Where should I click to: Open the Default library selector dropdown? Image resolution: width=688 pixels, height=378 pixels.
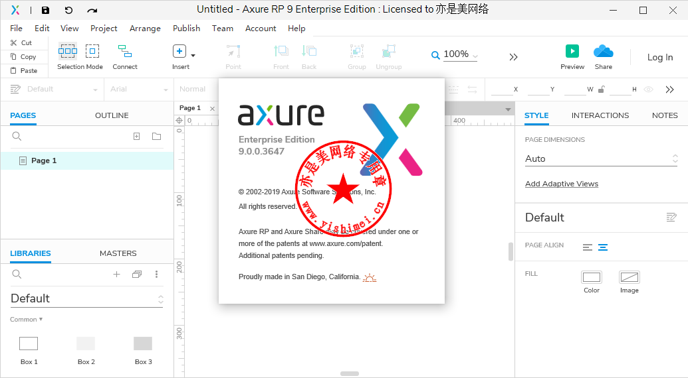[87, 299]
